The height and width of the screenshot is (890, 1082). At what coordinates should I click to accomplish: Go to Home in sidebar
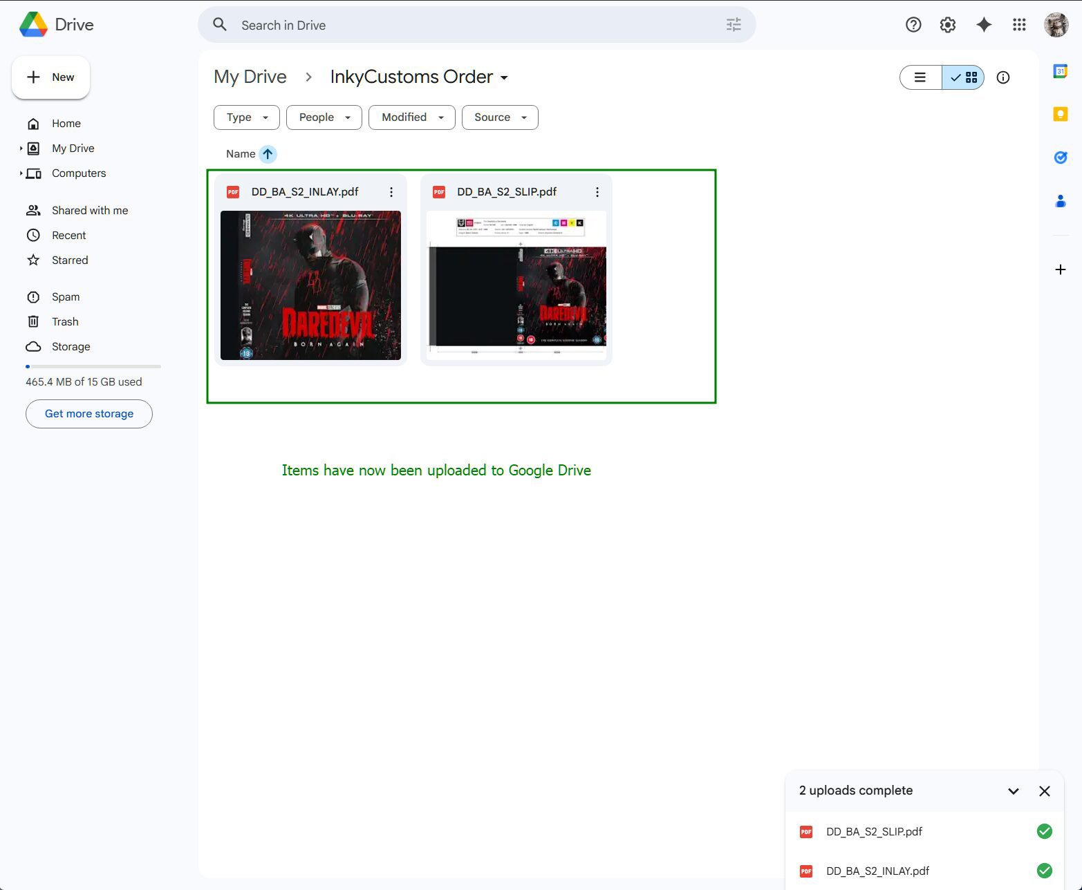pyautogui.click(x=66, y=124)
